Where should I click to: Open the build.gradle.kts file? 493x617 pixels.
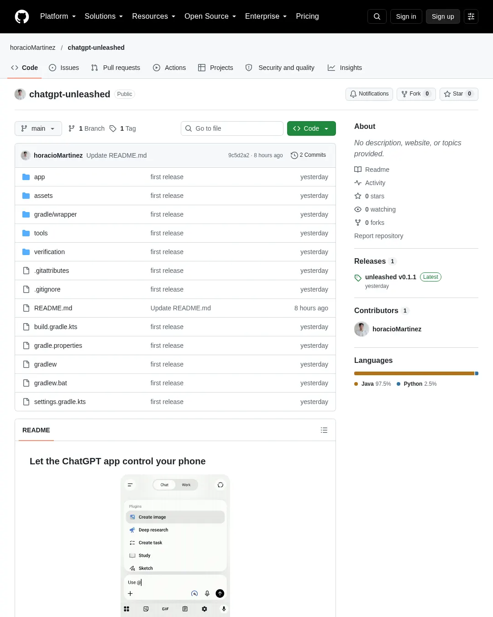pyautogui.click(x=56, y=327)
